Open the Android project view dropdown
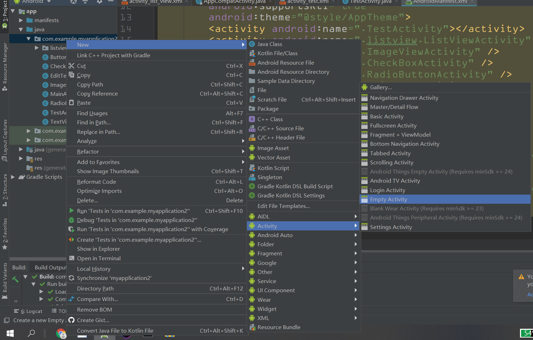533x340 pixels. (32, 2)
